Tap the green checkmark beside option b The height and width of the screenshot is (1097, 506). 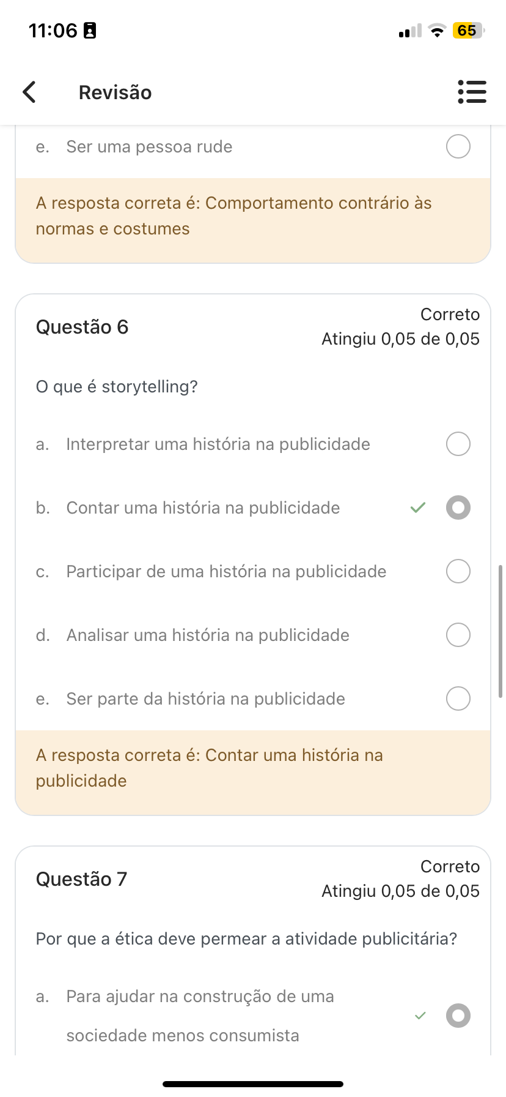(418, 507)
